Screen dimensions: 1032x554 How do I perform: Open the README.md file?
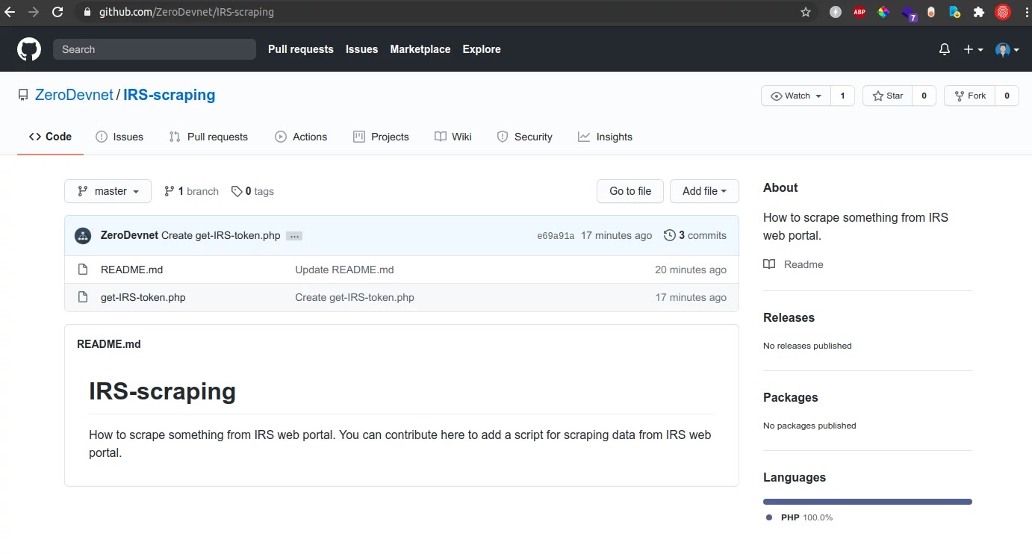point(131,270)
